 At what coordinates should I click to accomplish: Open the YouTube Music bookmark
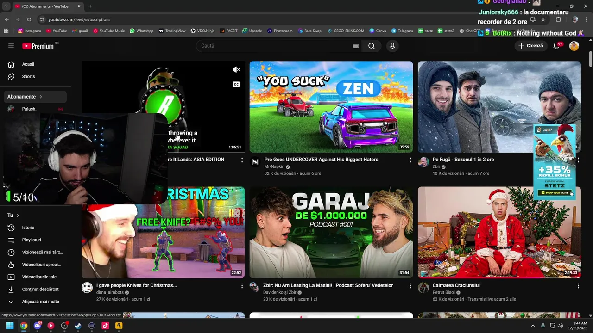[109, 31]
